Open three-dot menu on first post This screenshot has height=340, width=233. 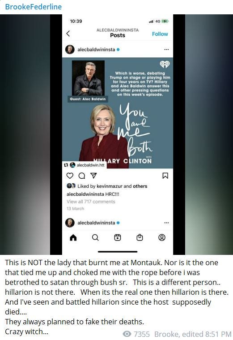(x=166, y=49)
